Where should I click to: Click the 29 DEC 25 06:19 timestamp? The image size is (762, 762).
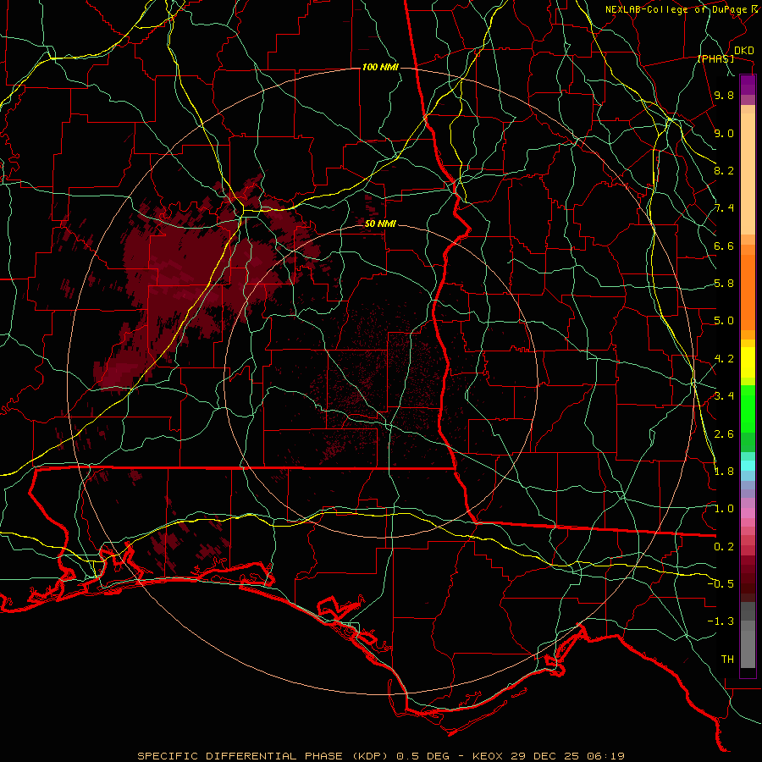pyautogui.click(x=567, y=756)
